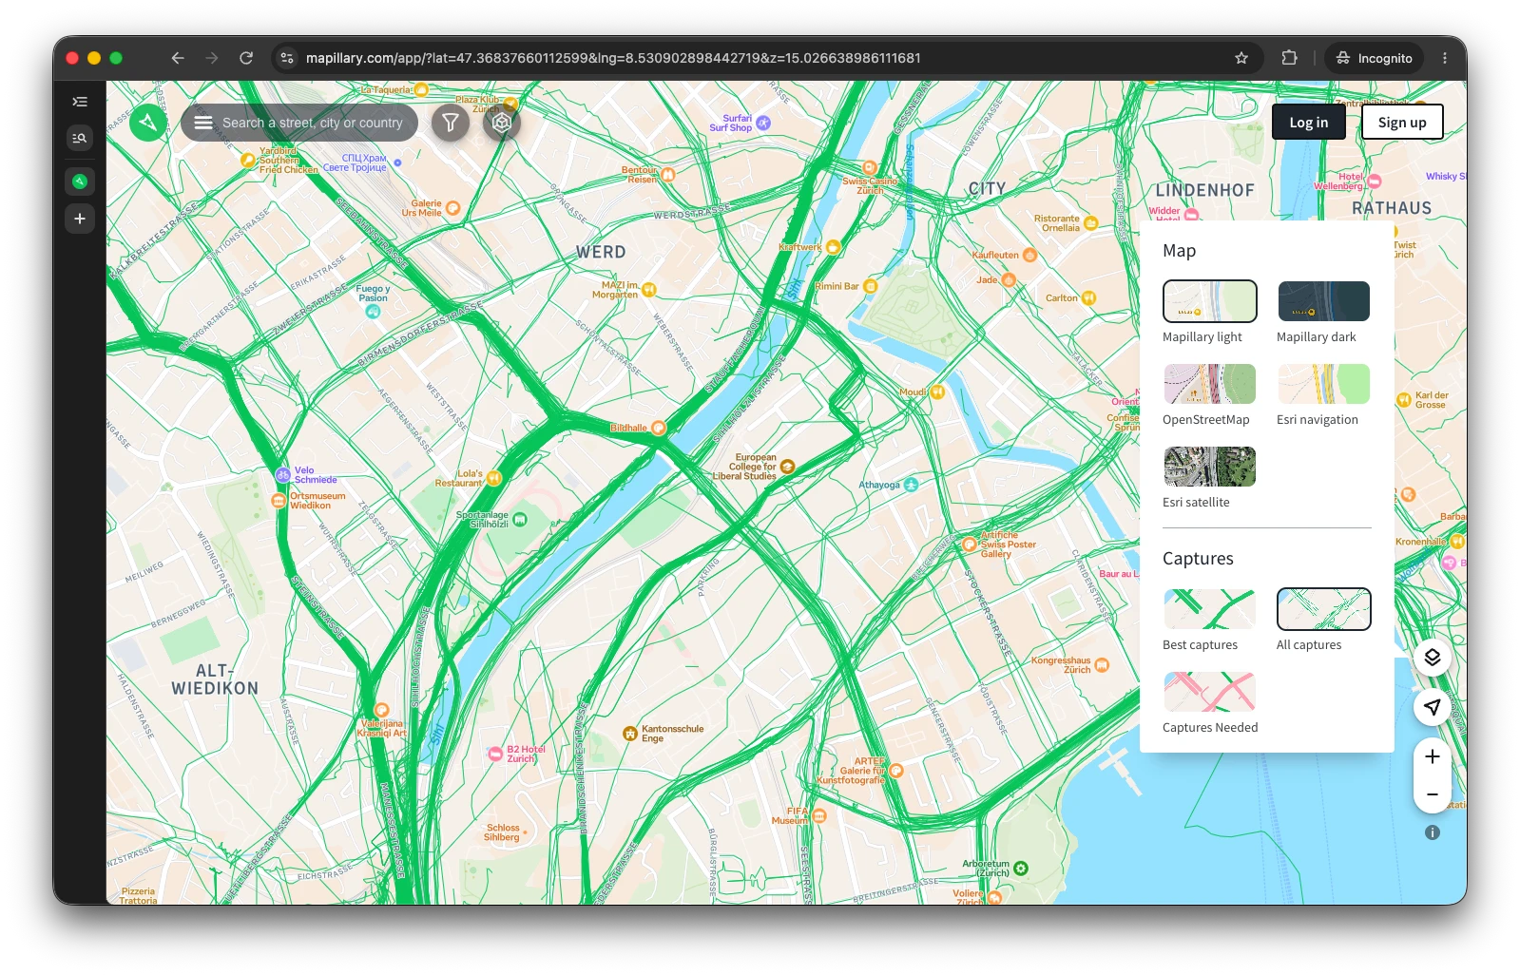Click the Arboretum (Zürich) marker icon

pos(1021,869)
